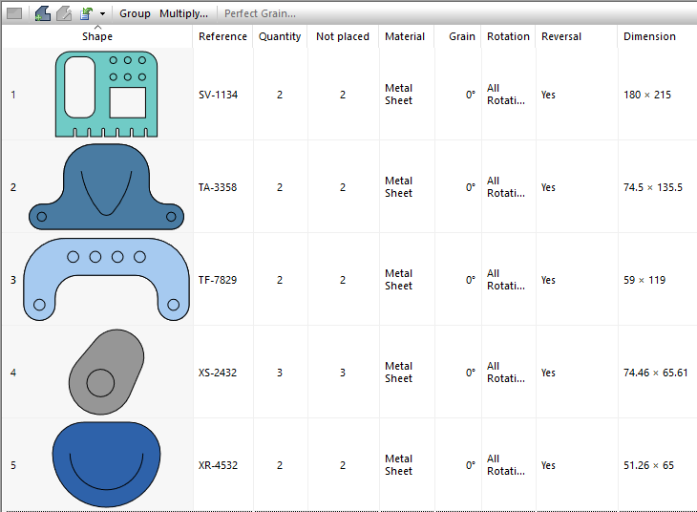Click Perfect Grain... button
This screenshot has height=512, width=697.
pos(260,13)
